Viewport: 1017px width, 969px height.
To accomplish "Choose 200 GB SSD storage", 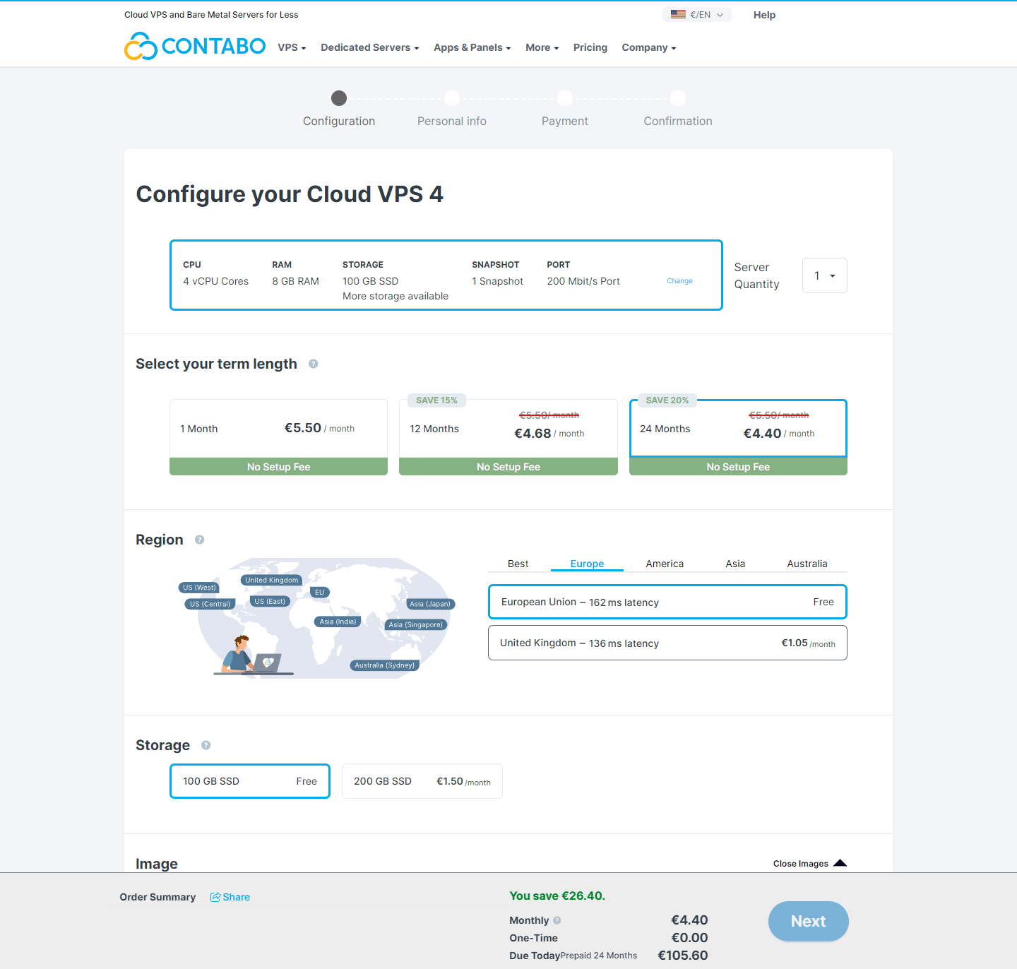I will (x=422, y=781).
